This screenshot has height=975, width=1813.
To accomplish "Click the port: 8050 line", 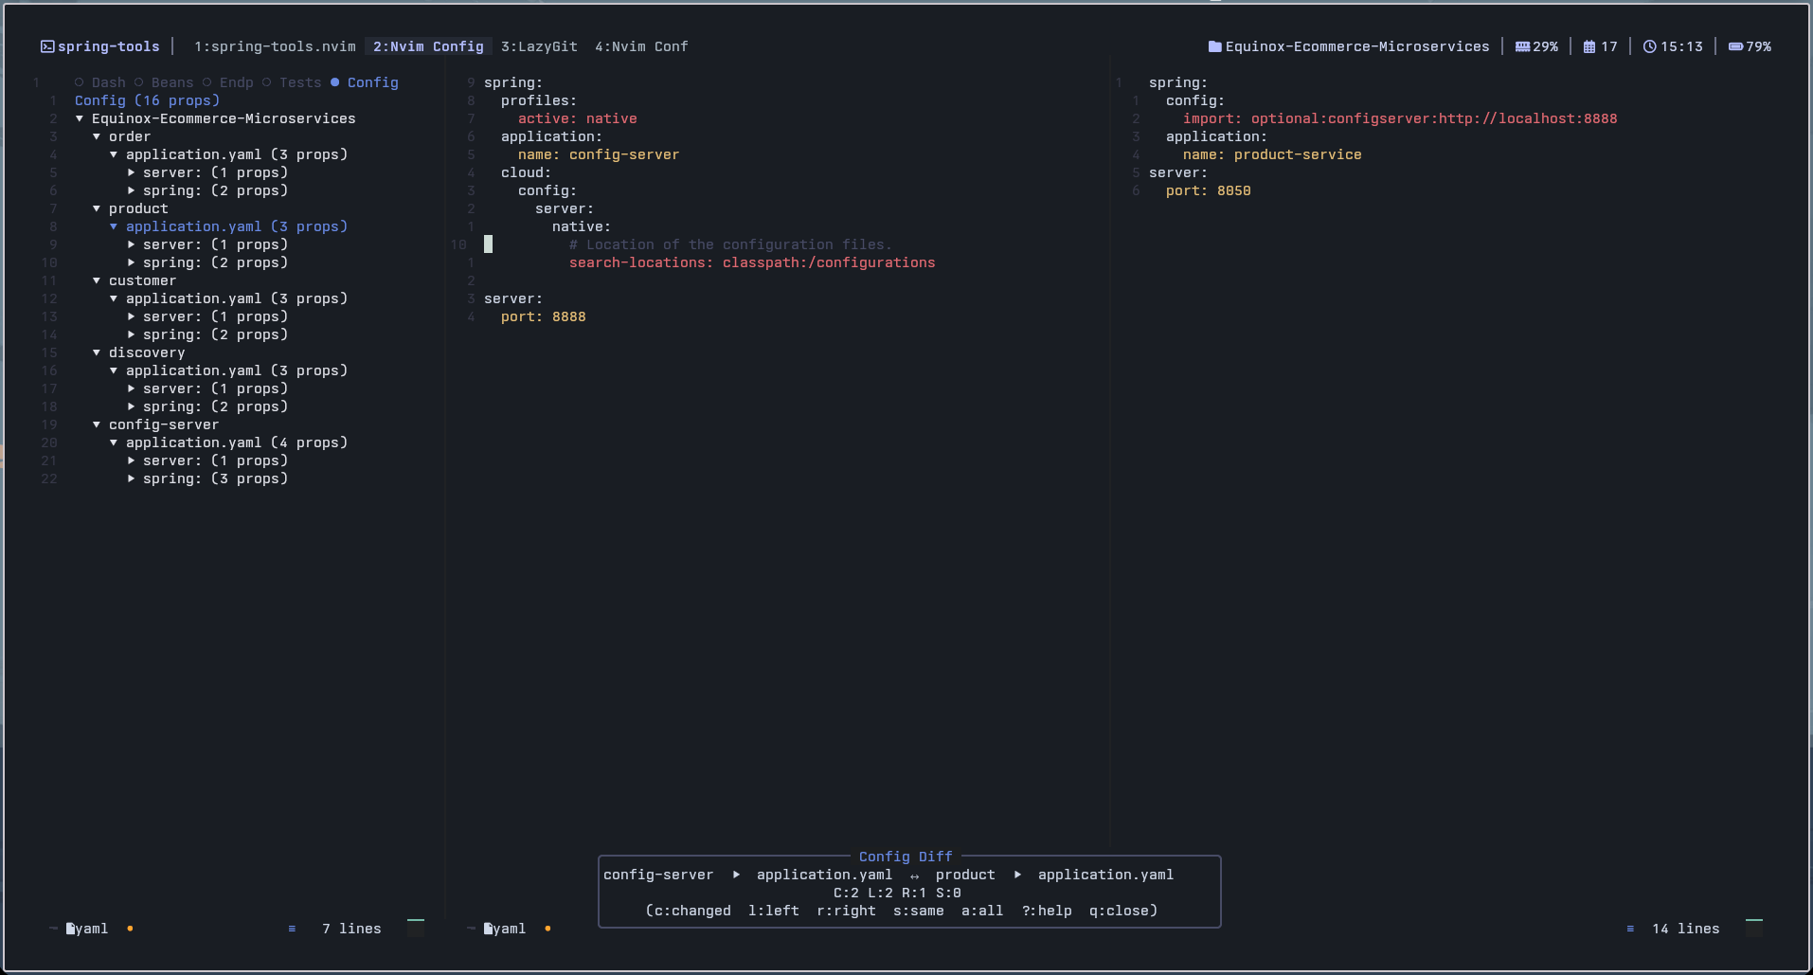I will pos(1208,190).
